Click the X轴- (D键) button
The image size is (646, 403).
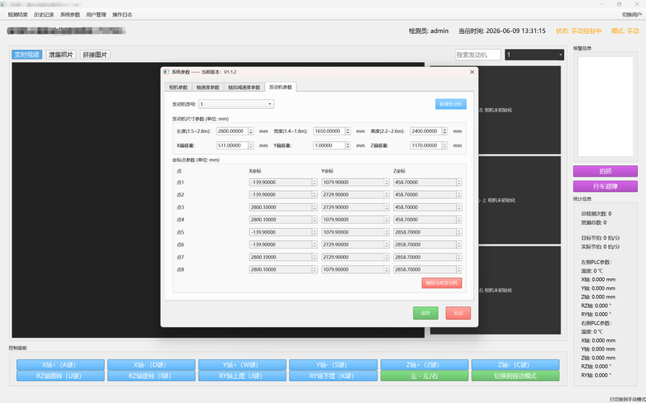[x=151, y=365]
